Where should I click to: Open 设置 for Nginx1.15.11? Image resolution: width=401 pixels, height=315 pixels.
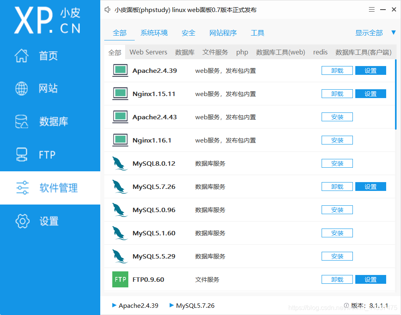(371, 94)
